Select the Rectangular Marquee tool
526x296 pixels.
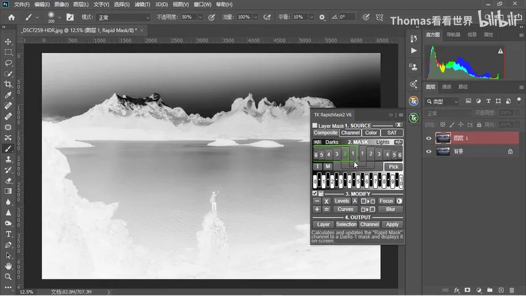(9, 52)
